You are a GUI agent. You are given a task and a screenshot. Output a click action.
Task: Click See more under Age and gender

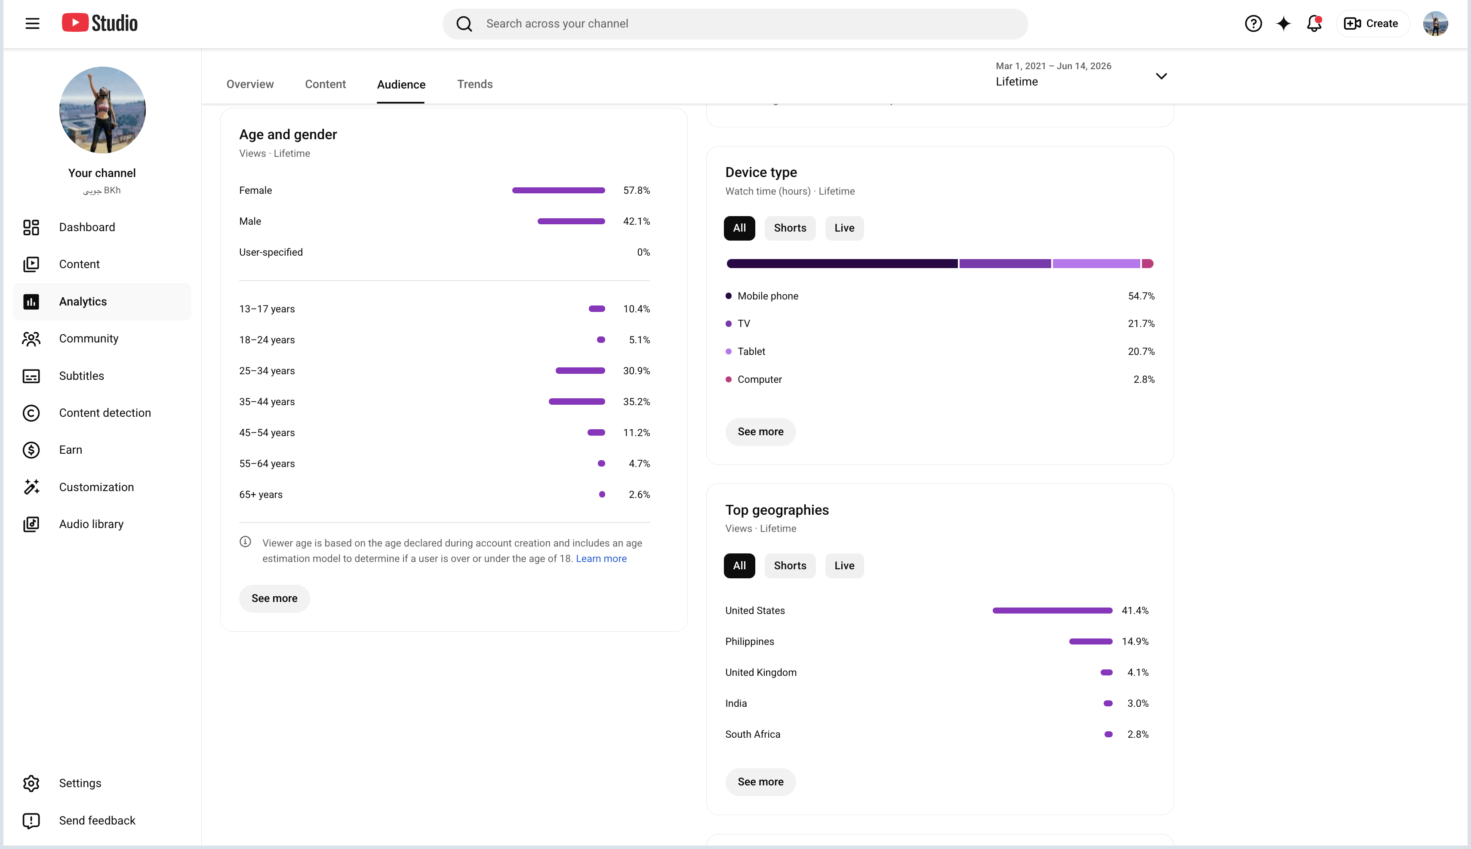(x=274, y=598)
